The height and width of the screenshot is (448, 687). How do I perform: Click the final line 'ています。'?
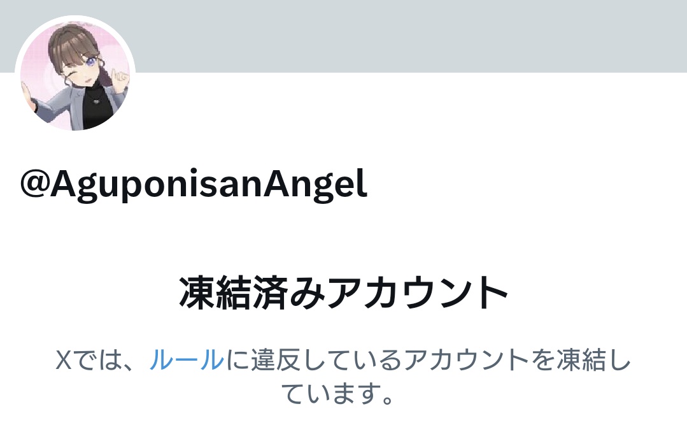[x=337, y=393]
